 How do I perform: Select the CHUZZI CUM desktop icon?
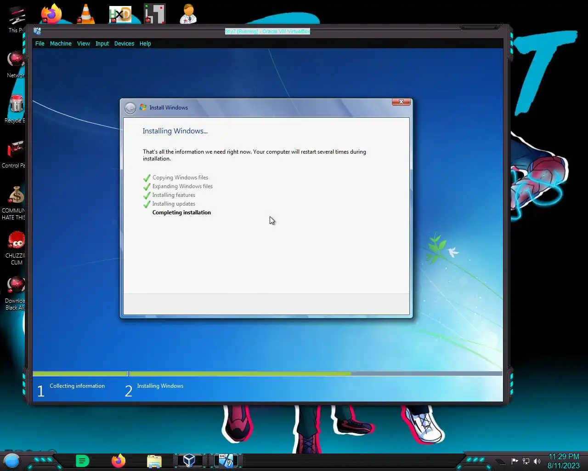point(16,248)
